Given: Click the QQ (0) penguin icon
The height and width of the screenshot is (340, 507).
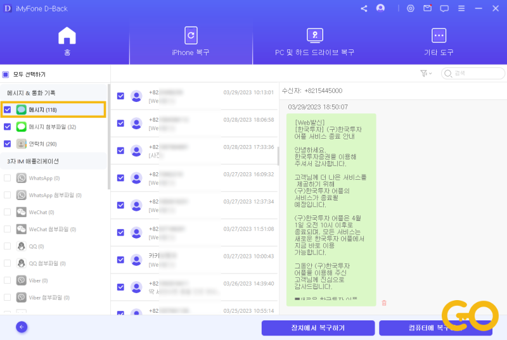Looking at the screenshot, I should tap(22, 246).
